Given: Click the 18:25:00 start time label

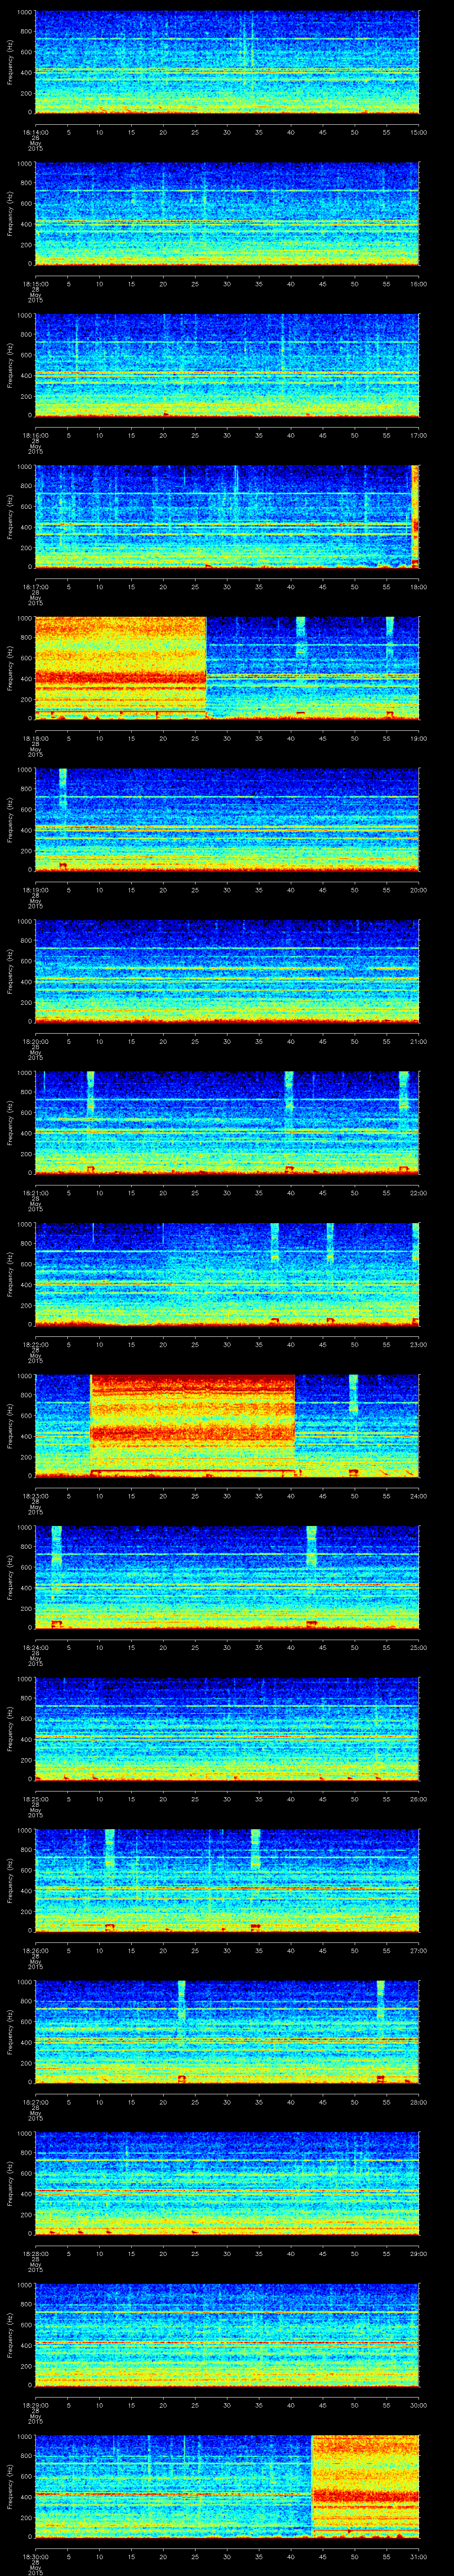Looking at the screenshot, I should tap(35, 1798).
